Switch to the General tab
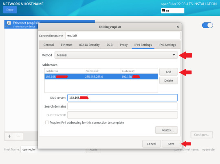 click(x=48, y=45)
